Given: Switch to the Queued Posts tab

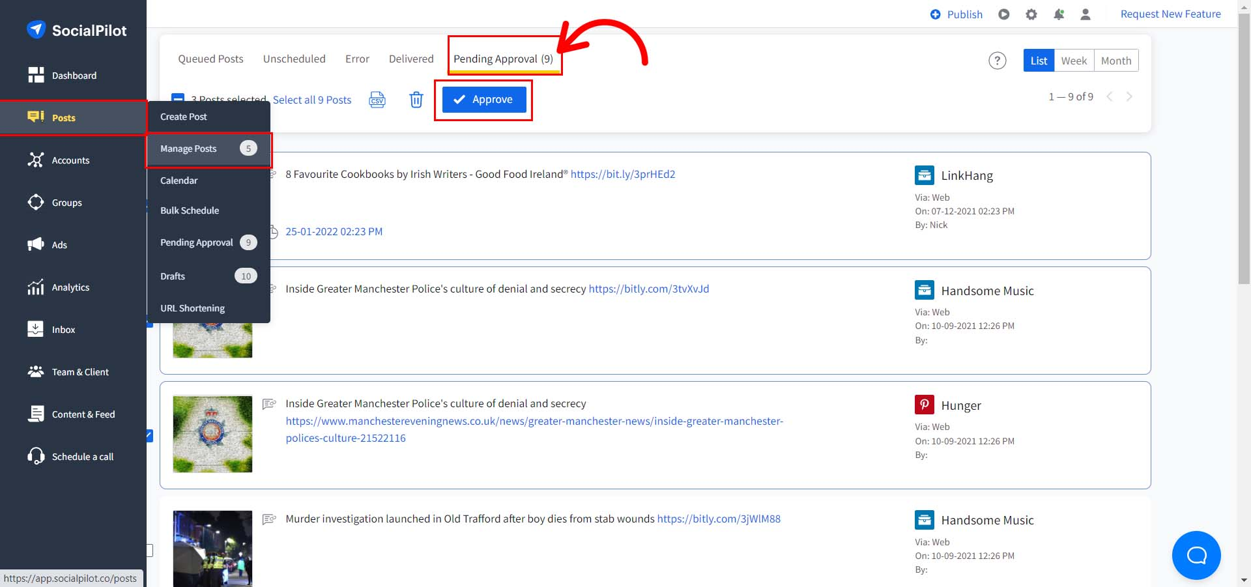Looking at the screenshot, I should [210, 59].
